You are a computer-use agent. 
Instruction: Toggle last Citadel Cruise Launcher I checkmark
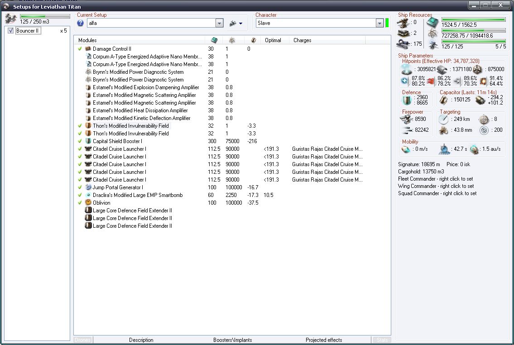(80, 180)
